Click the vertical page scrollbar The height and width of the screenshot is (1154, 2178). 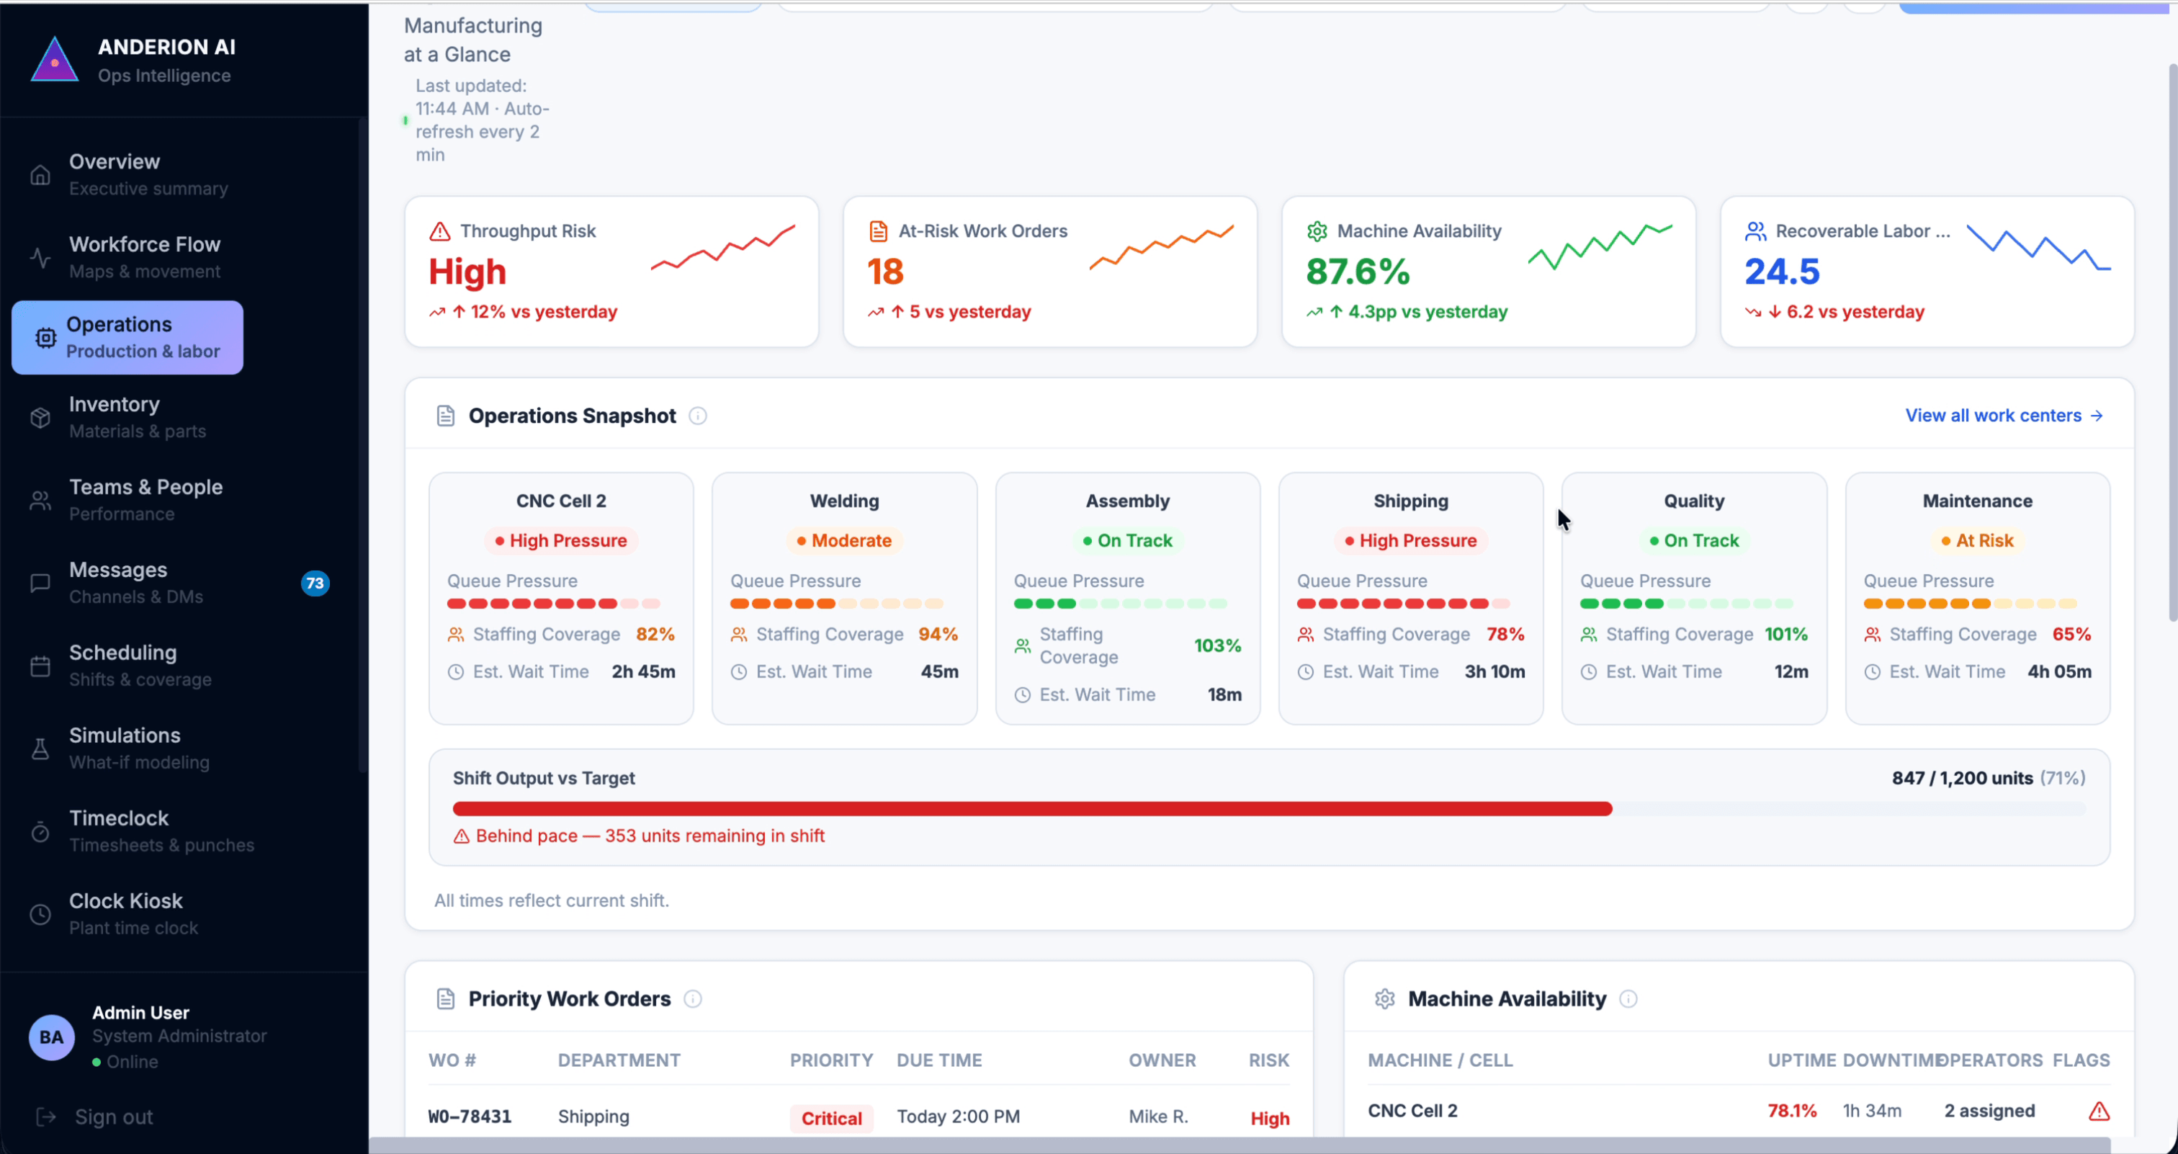click(x=2172, y=342)
